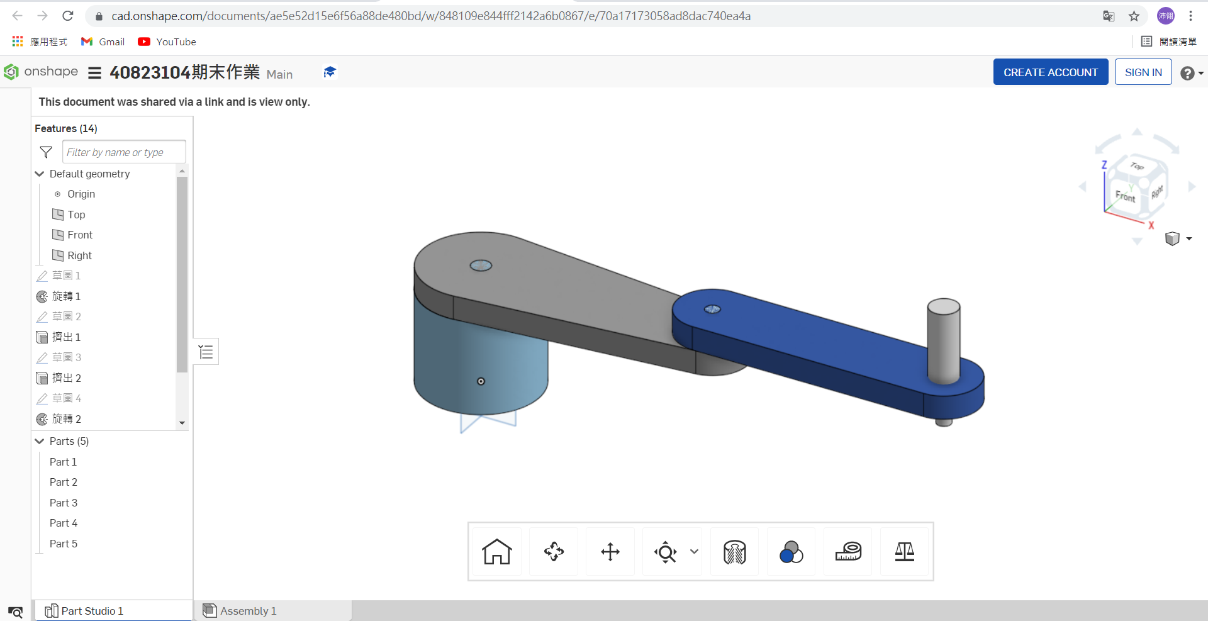Click the feature list toggle icon
The height and width of the screenshot is (621, 1208).
206,352
